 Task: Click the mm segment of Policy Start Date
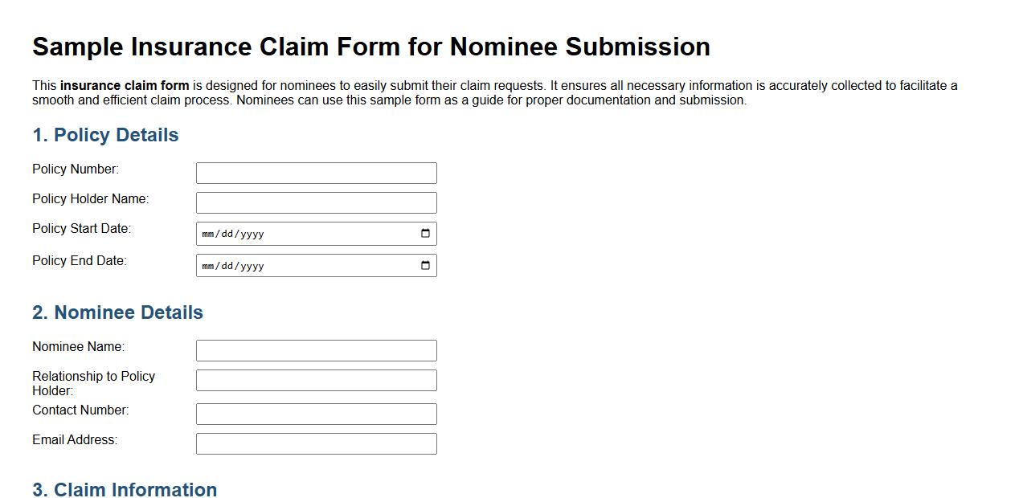tap(208, 233)
